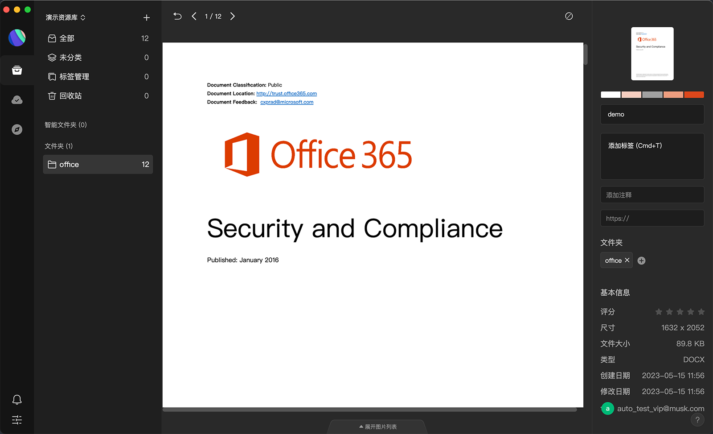Viewport: 713px width, 434px height.
Task: Select the light pink color swatch
Action: click(631, 95)
